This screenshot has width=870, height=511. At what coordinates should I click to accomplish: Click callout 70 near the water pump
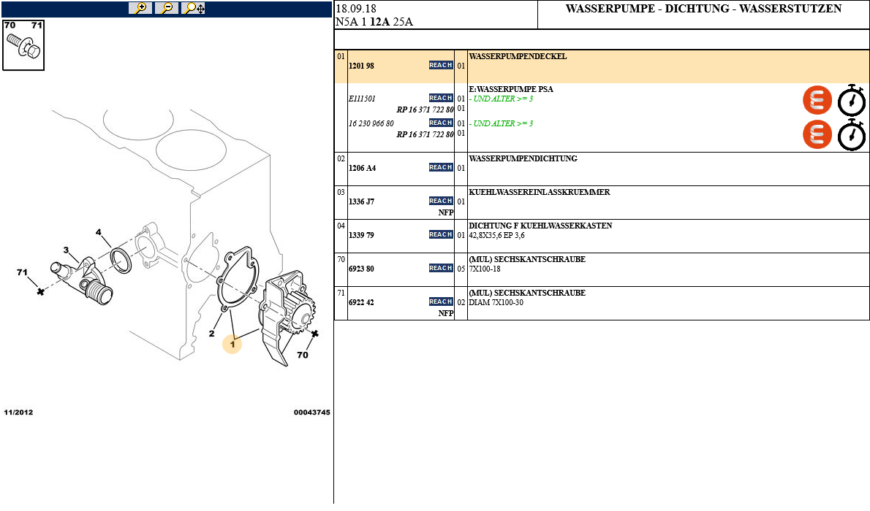(303, 355)
